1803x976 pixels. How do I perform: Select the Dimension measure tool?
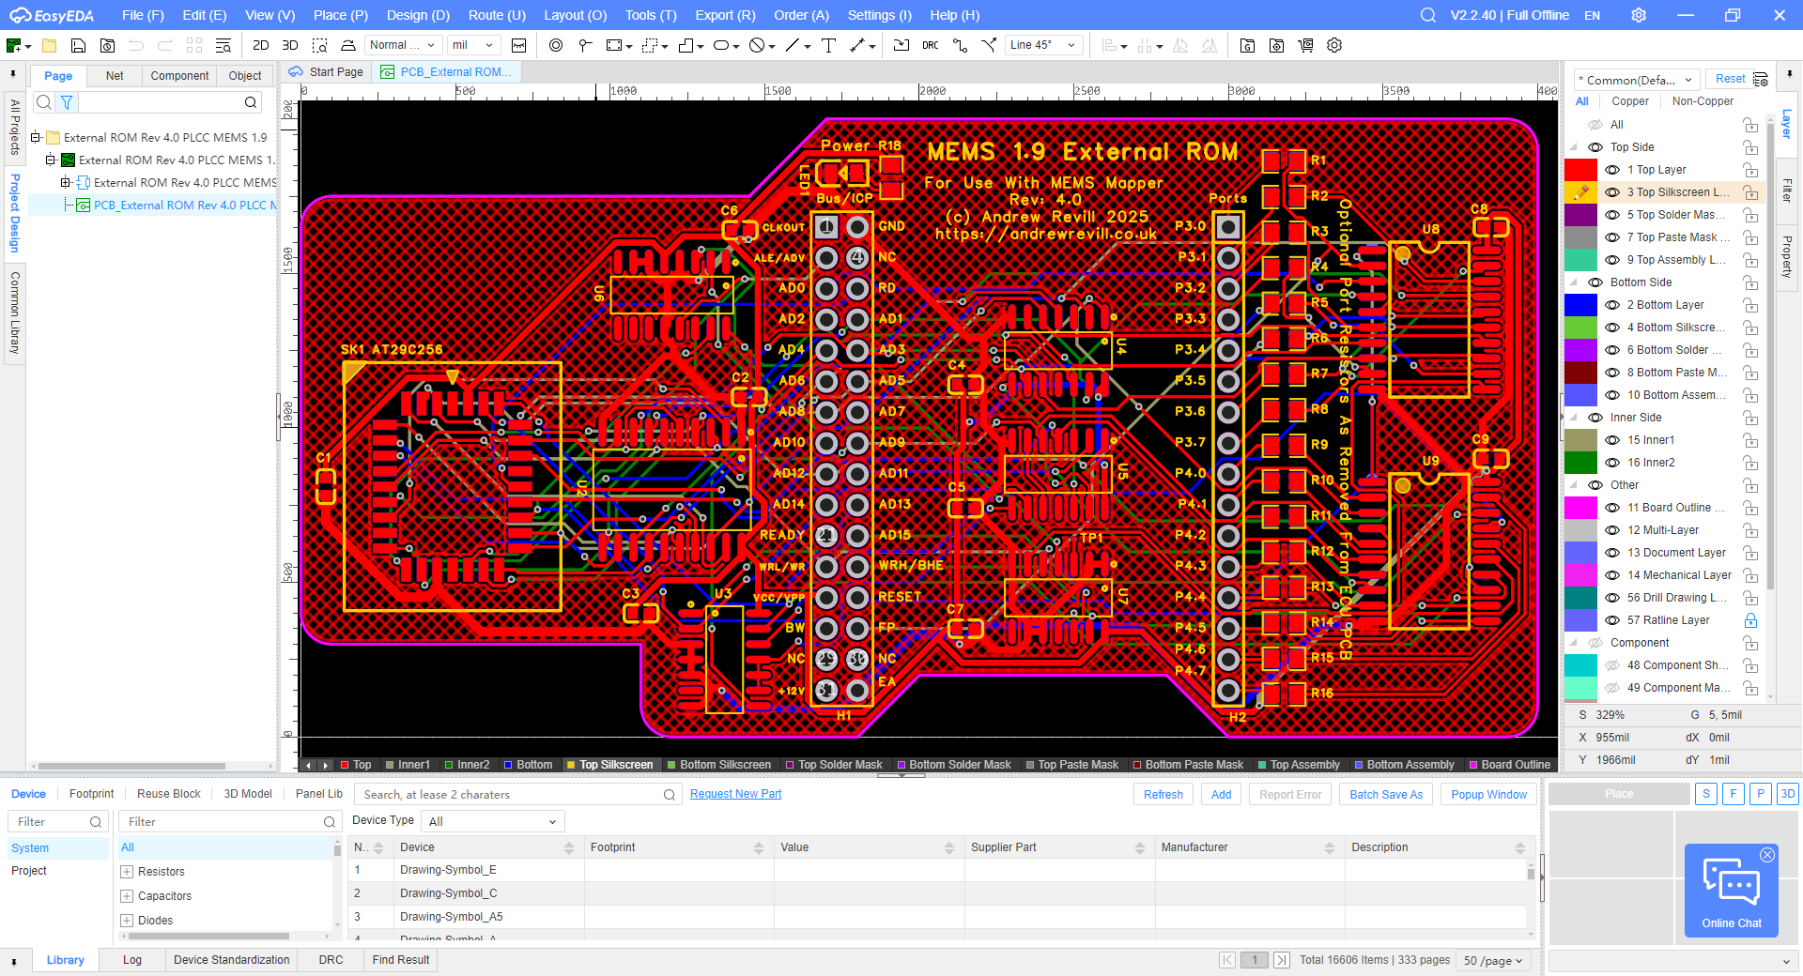(x=857, y=45)
